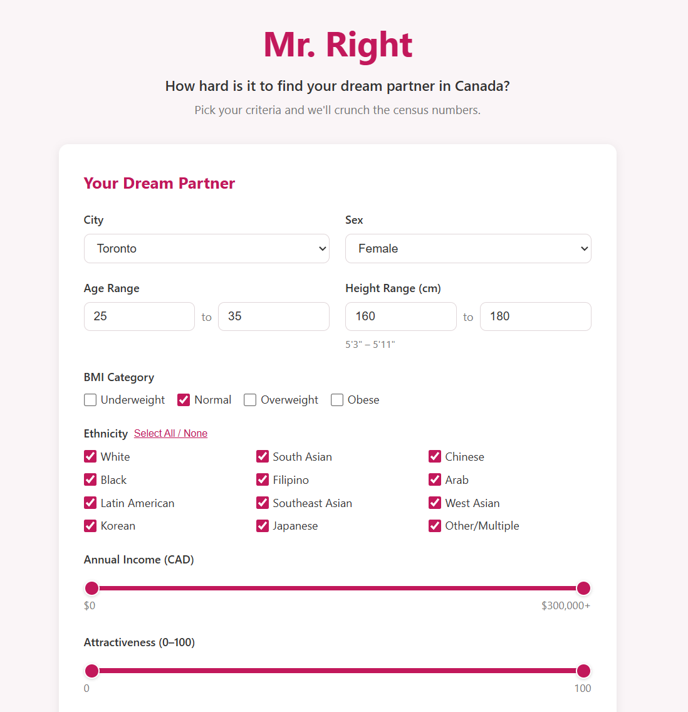The width and height of the screenshot is (688, 712).
Task: Toggle the South Asian ethnicity checkbox
Action: 263,456
